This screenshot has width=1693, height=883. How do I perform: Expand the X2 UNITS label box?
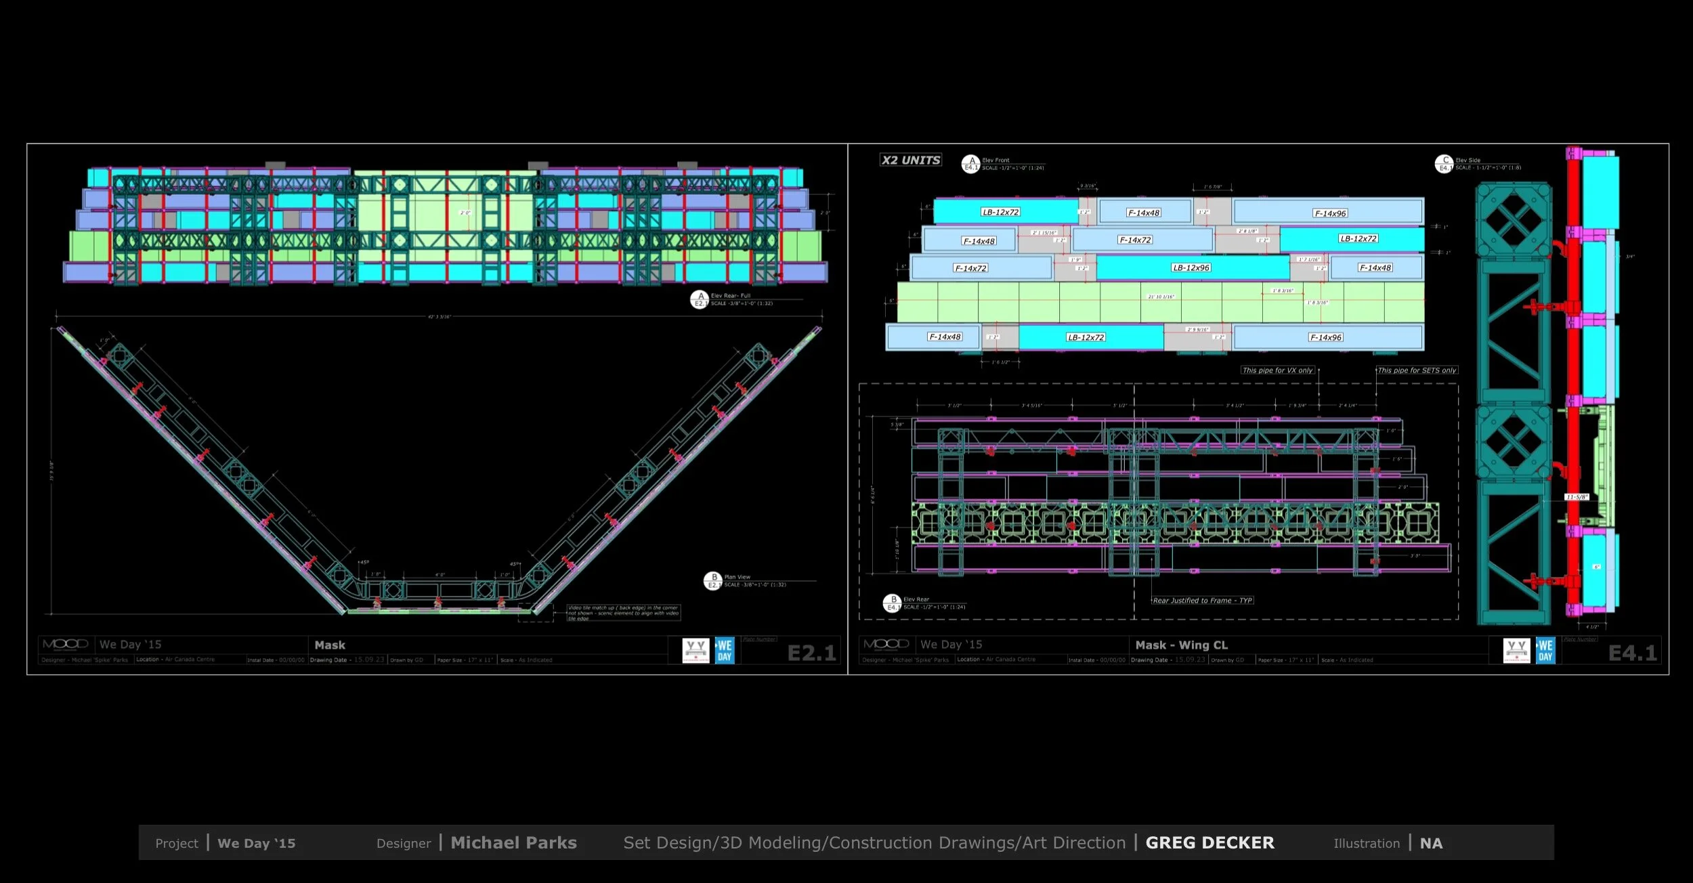(911, 160)
